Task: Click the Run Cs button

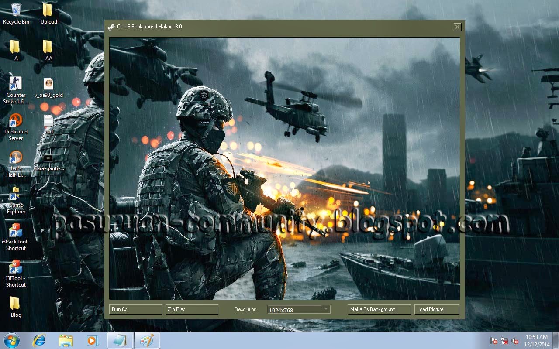Action: 135,309
